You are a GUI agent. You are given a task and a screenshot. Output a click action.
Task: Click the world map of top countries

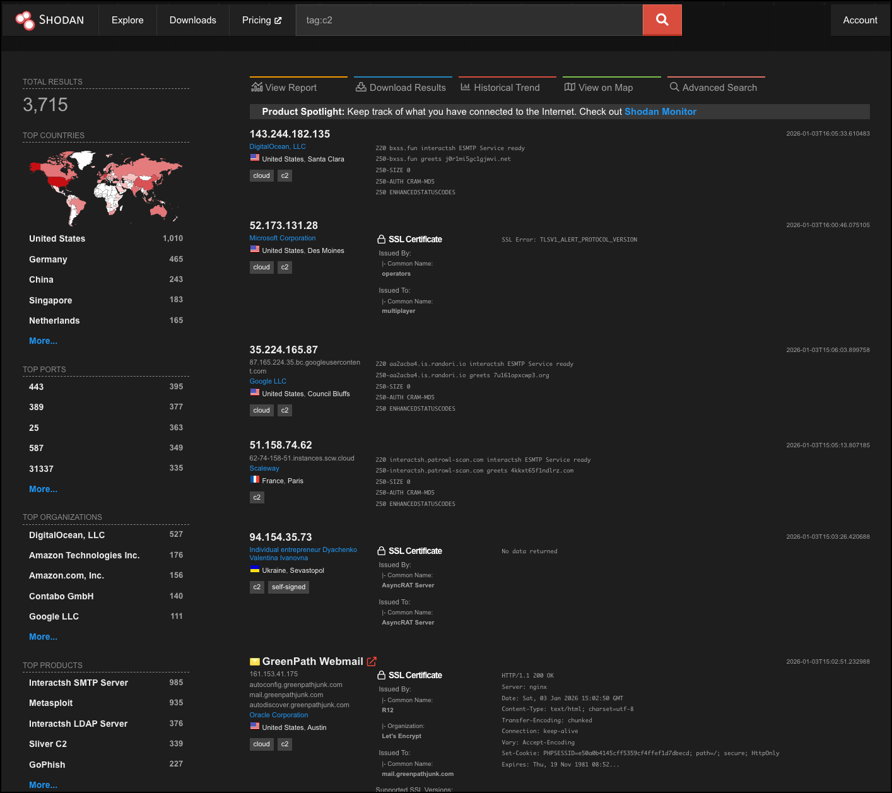click(105, 188)
